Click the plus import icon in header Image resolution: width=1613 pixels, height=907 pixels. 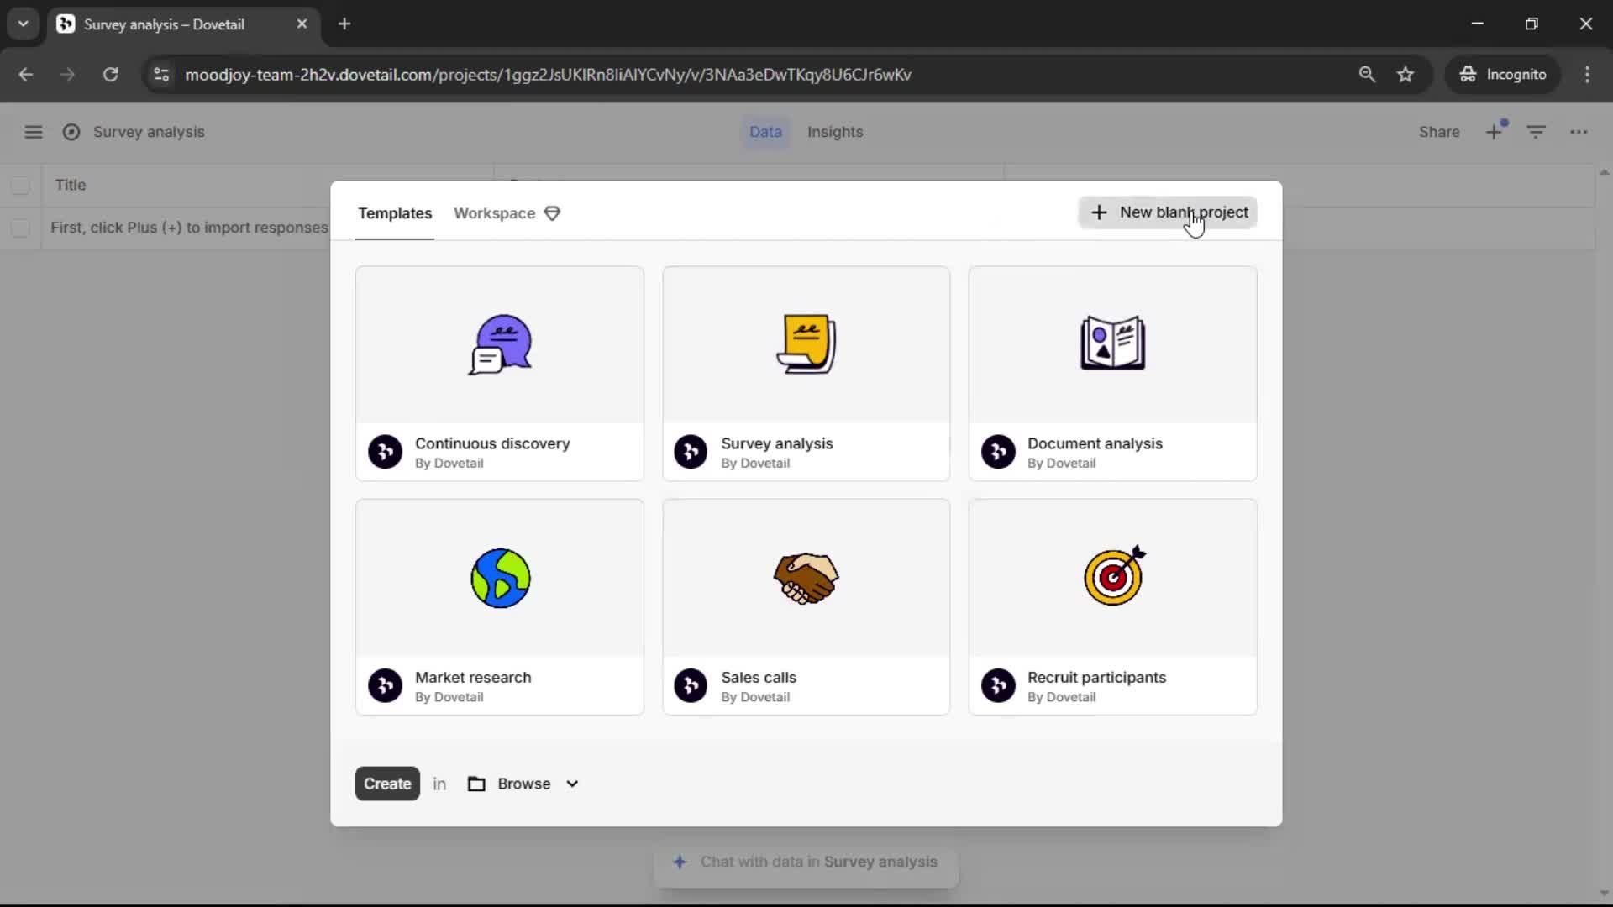[1494, 132]
